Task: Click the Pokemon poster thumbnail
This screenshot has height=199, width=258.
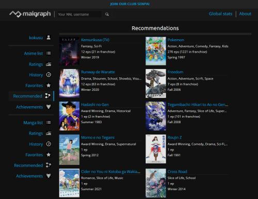Action: click(156, 51)
